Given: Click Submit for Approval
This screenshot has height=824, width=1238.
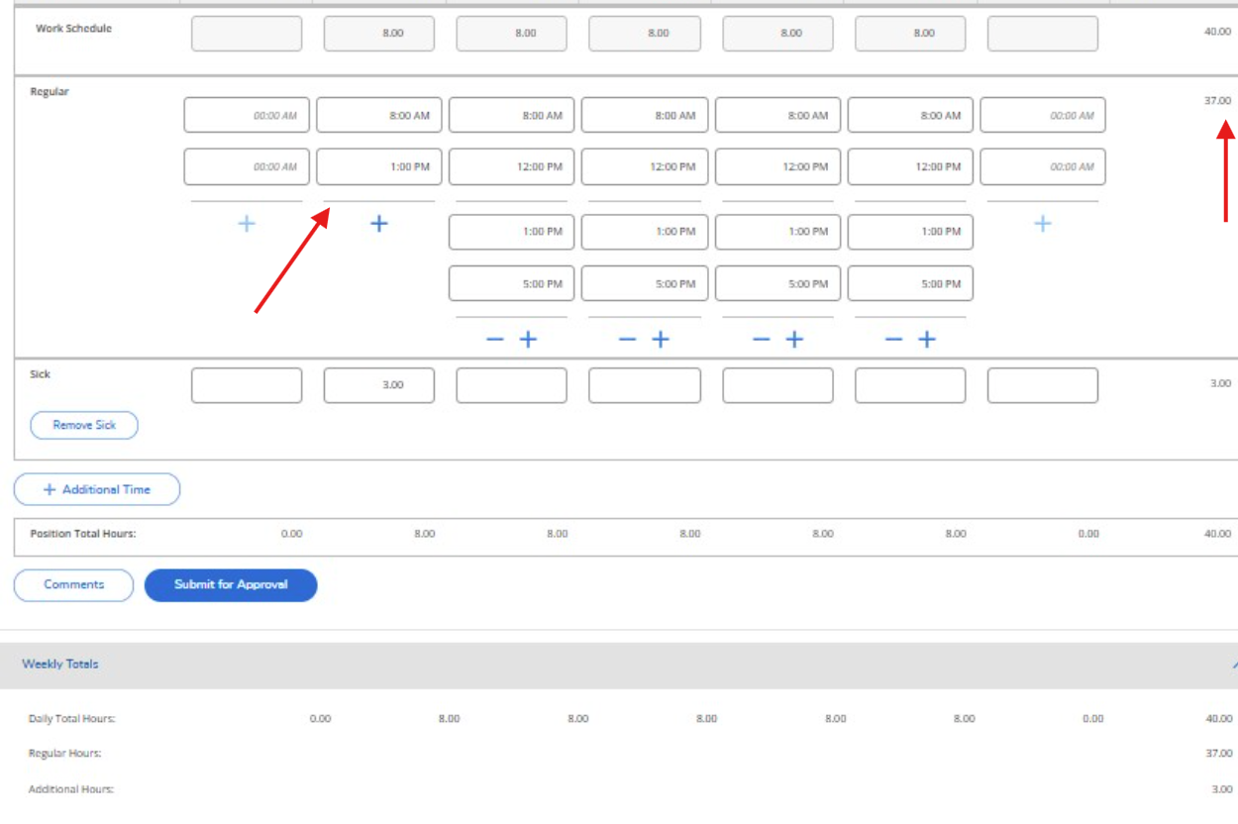Looking at the screenshot, I should (231, 584).
